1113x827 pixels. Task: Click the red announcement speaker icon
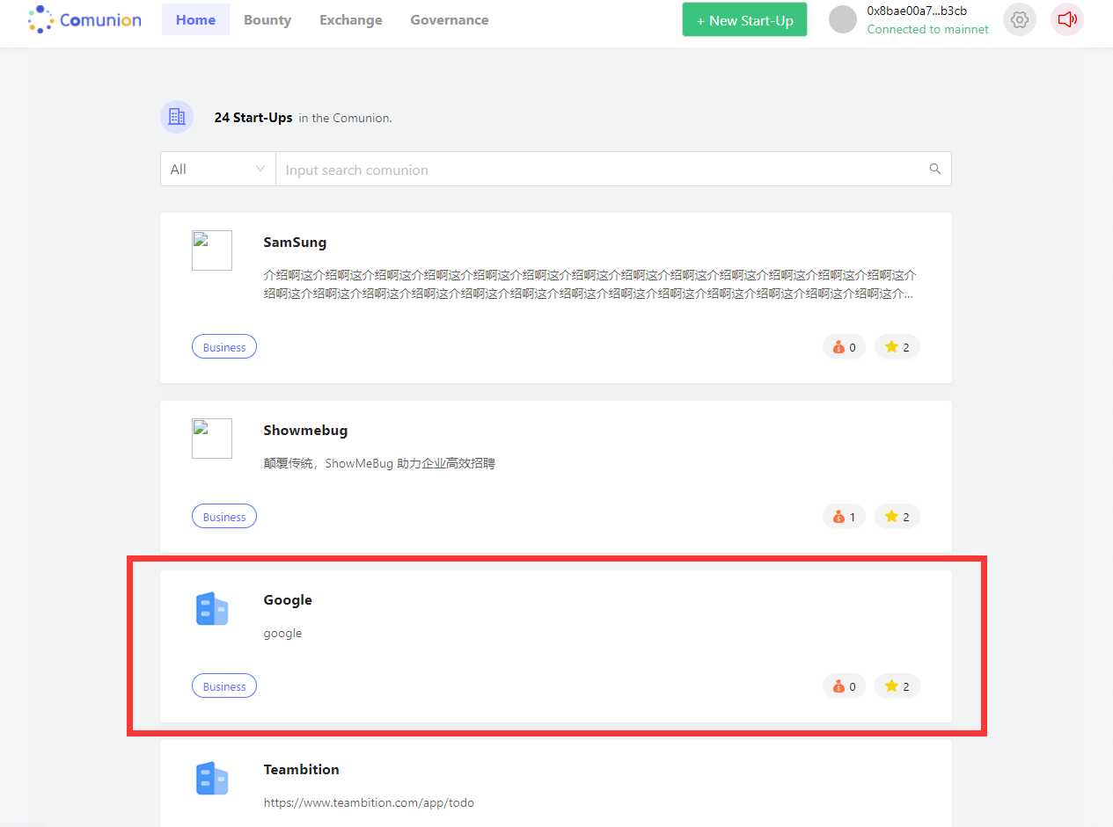(1067, 19)
